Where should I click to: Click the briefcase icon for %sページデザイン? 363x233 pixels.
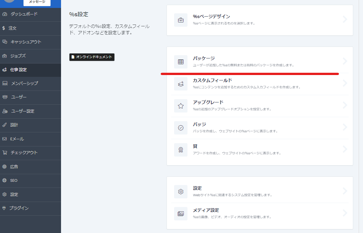pyautogui.click(x=181, y=20)
